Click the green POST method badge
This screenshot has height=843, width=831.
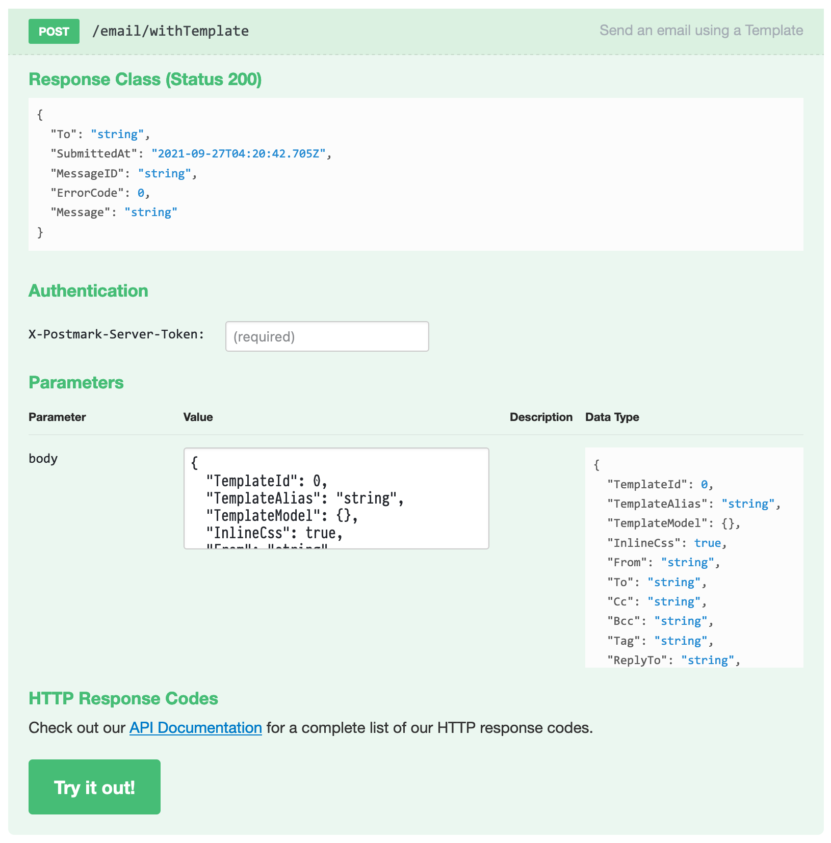(54, 31)
